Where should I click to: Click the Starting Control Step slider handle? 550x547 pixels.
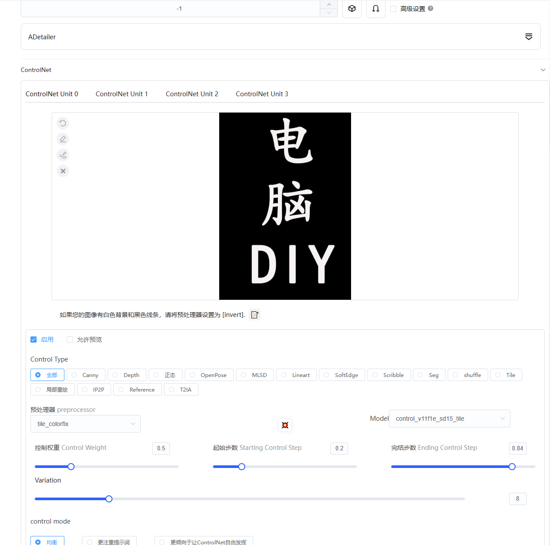point(242,467)
